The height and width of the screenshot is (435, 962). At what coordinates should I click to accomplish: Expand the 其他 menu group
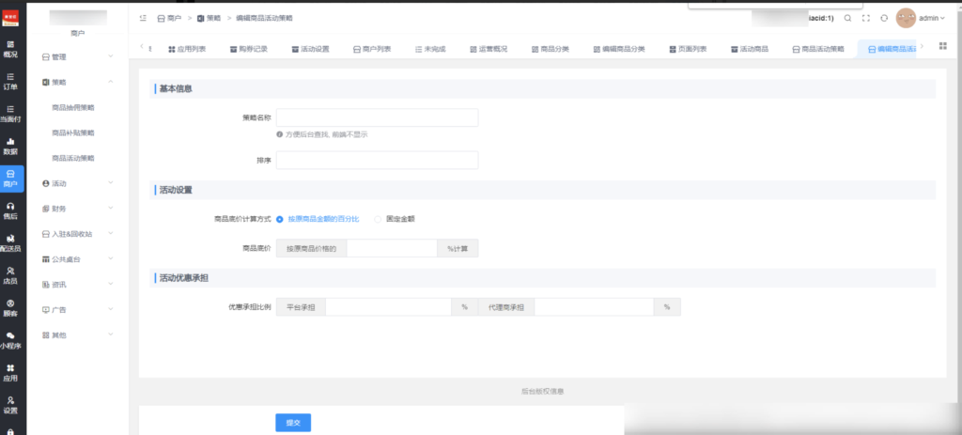tap(77, 335)
